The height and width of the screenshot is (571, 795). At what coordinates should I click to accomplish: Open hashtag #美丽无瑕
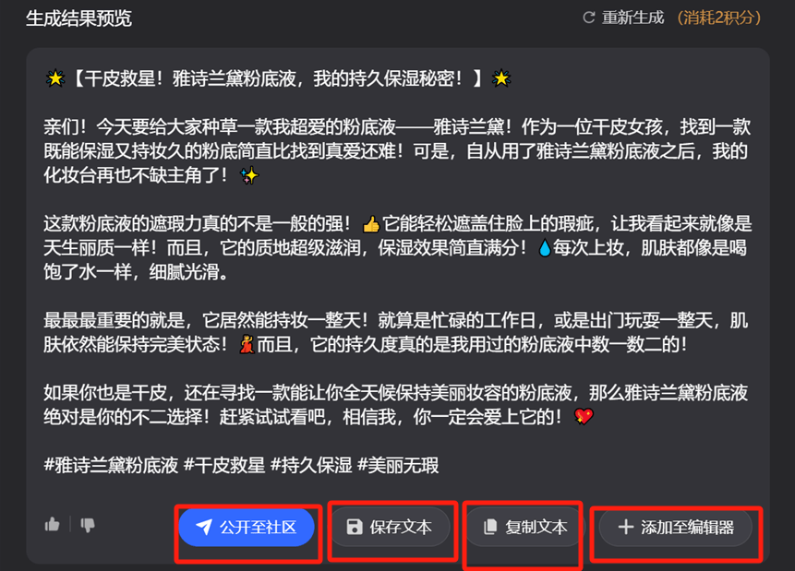pos(398,465)
